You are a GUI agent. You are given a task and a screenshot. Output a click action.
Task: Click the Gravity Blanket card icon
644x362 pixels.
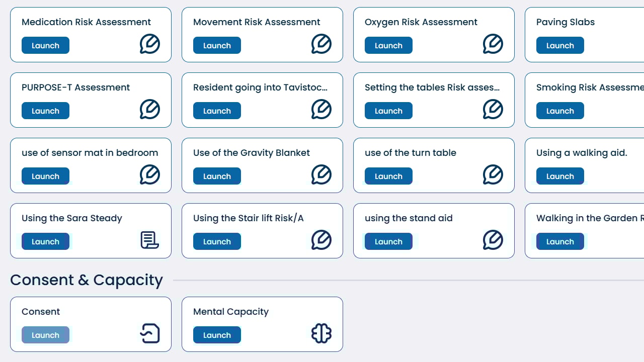(321, 175)
